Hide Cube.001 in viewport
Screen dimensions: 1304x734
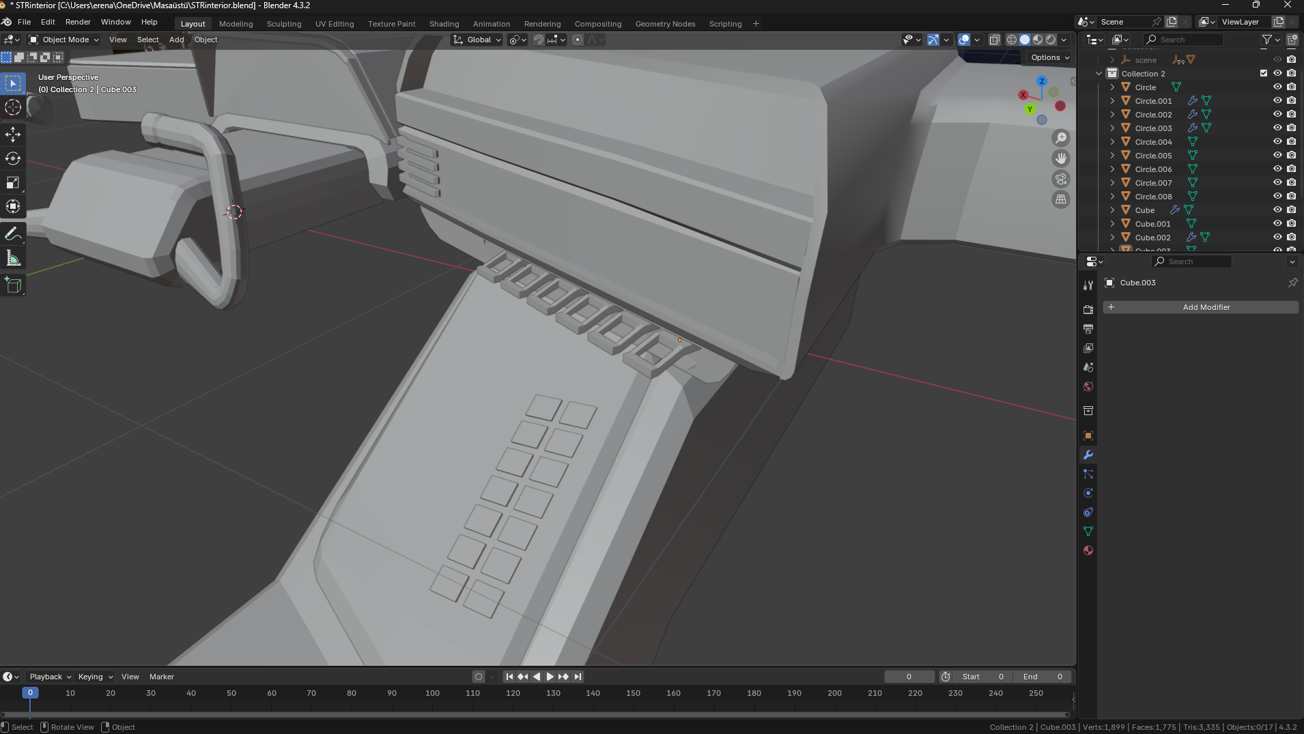[x=1277, y=223]
